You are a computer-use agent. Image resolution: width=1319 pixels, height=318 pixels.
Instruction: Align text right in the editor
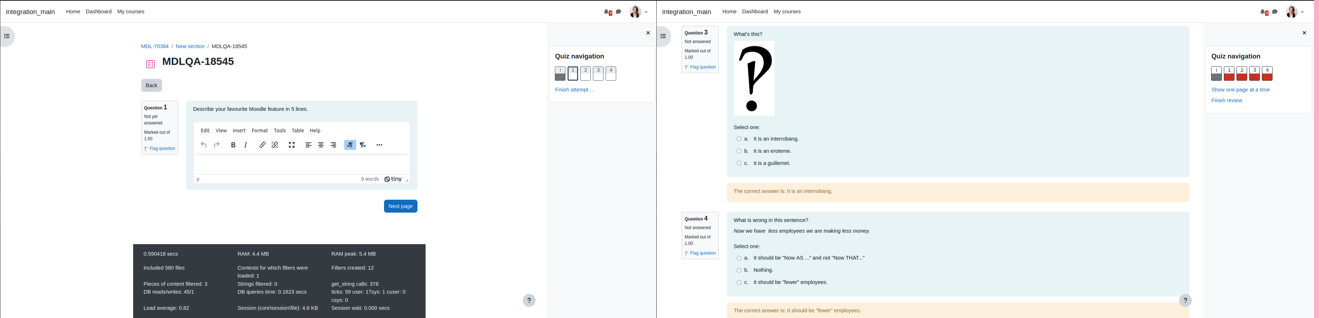pos(333,145)
